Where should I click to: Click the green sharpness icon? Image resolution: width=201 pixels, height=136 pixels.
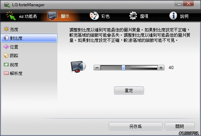click(6, 65)
